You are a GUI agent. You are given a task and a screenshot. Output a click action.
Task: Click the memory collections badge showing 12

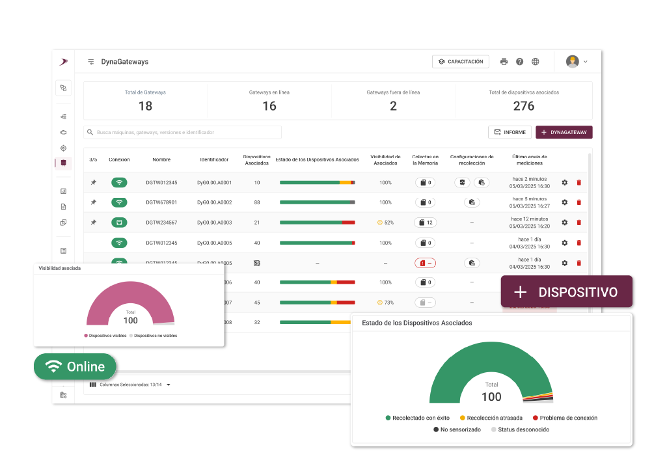pos(426,223)
